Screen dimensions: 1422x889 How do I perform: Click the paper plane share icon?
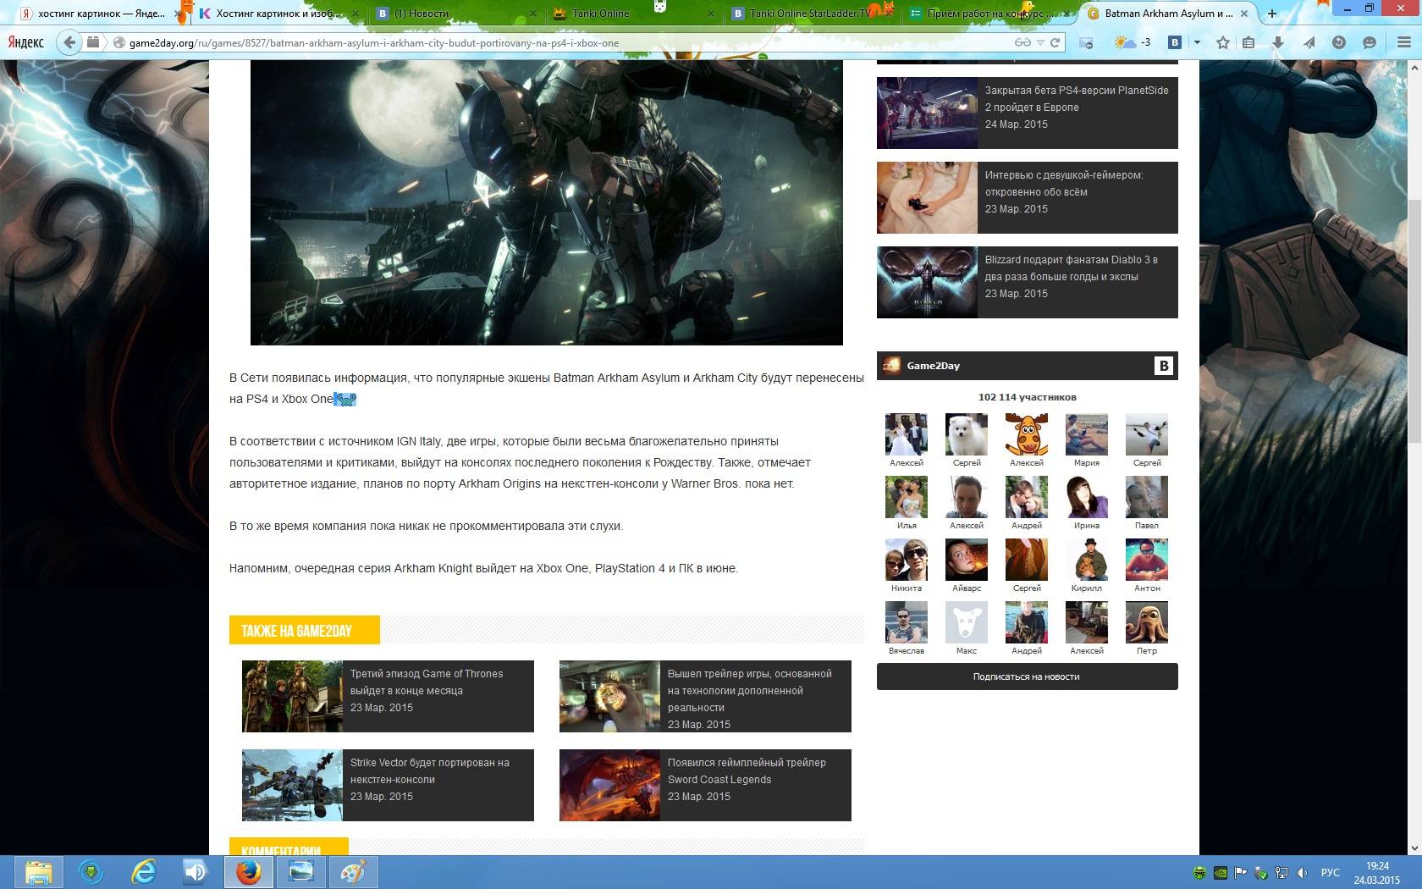[1309, 42]
